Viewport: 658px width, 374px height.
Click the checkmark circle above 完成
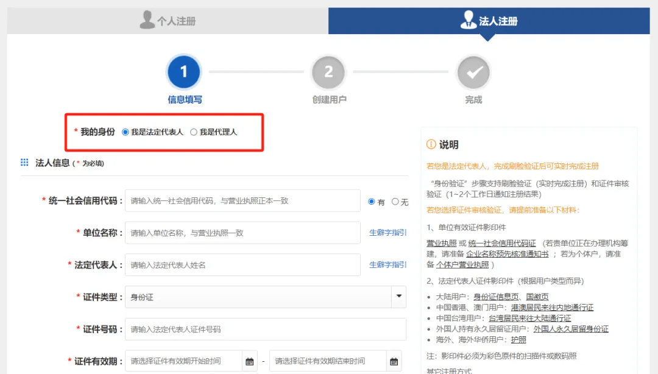(x=473, y=72)
